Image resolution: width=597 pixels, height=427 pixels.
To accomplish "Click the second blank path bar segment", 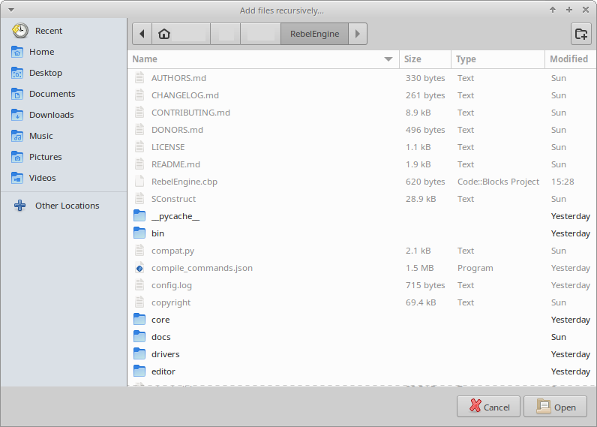I will coord(226,34).
